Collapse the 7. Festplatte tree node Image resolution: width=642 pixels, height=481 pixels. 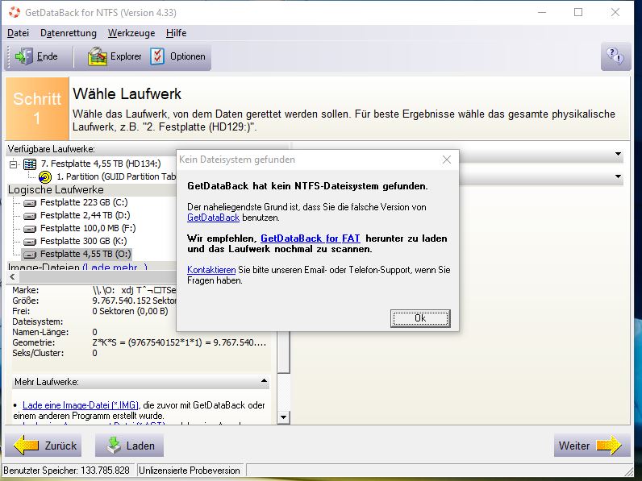[14, 164]
